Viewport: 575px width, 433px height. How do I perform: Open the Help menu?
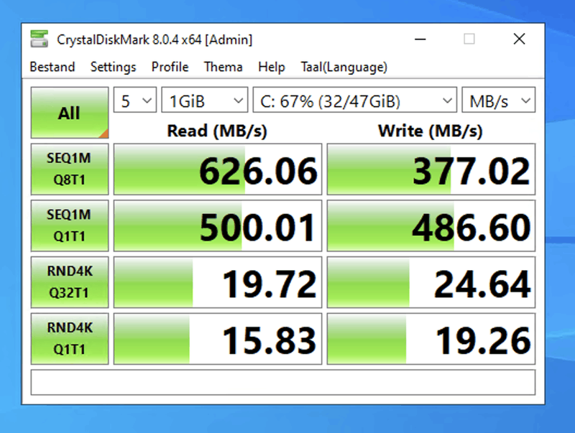(x=272, y=67)
